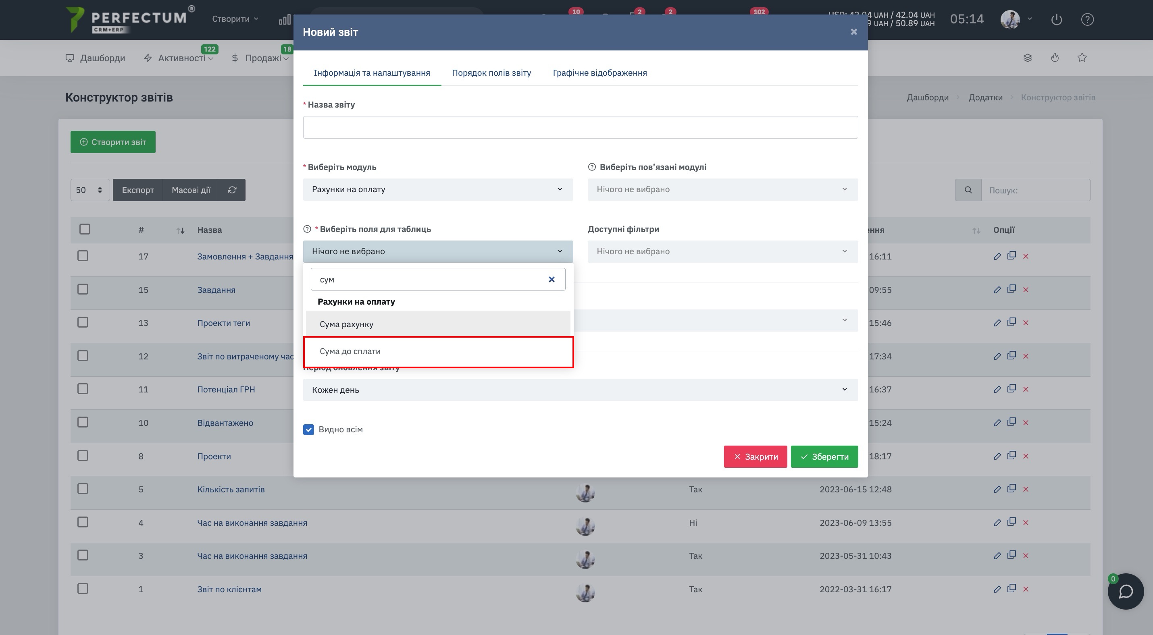Select Інформація та налаштування tab
Screen dimensions: 1153x635
[x=372, y=73]
